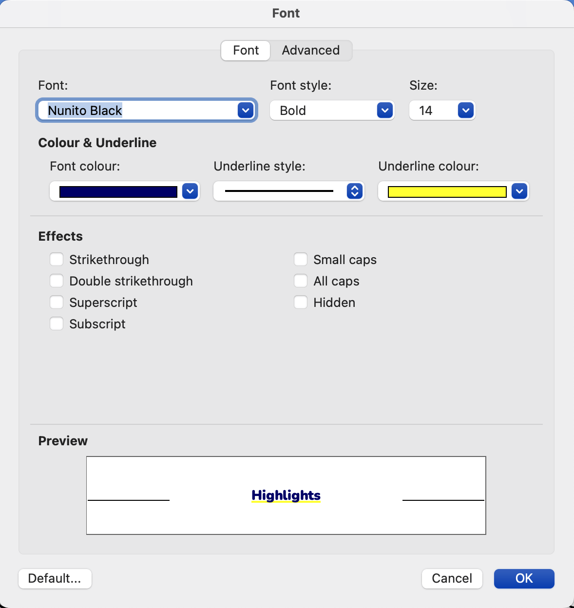Toggle the Superscript checkbox
Viewport: 574px width, 608px height.
point(57,302)
